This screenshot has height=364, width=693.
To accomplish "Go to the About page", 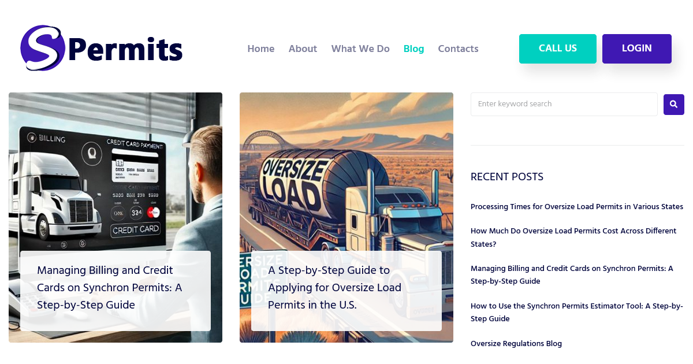I will pyautogui.click(x=303, y=49).
